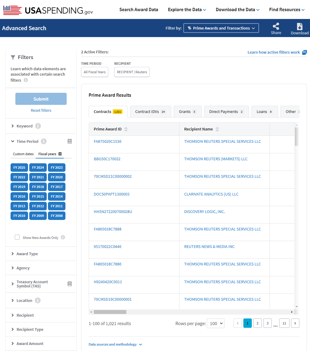Switch to the Grants tab
310x351 pixels.
coord(188,111)
